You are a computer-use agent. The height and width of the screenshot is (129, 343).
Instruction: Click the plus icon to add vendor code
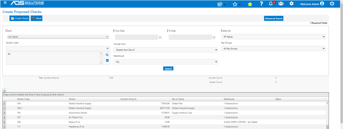tap(108, 48)
